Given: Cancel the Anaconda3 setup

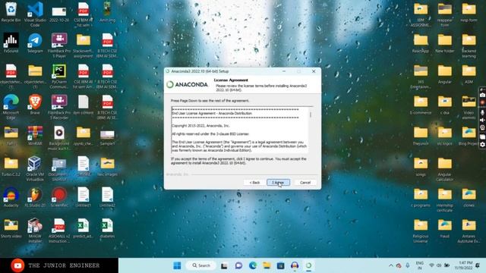Looking at the screenshot, I should click(305, 182).
